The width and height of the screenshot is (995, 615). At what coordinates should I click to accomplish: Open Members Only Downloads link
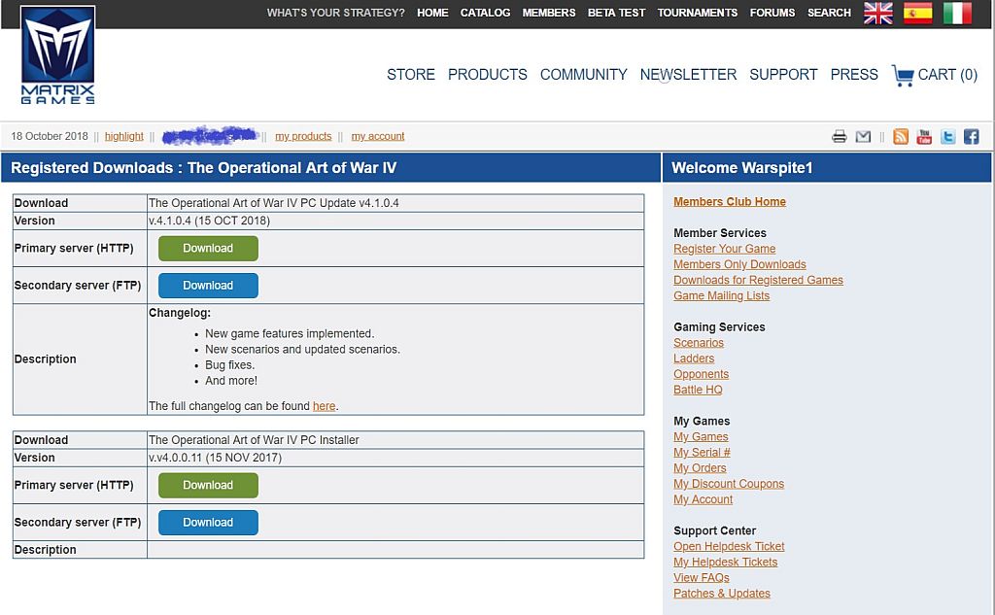(x=739, y=264)
